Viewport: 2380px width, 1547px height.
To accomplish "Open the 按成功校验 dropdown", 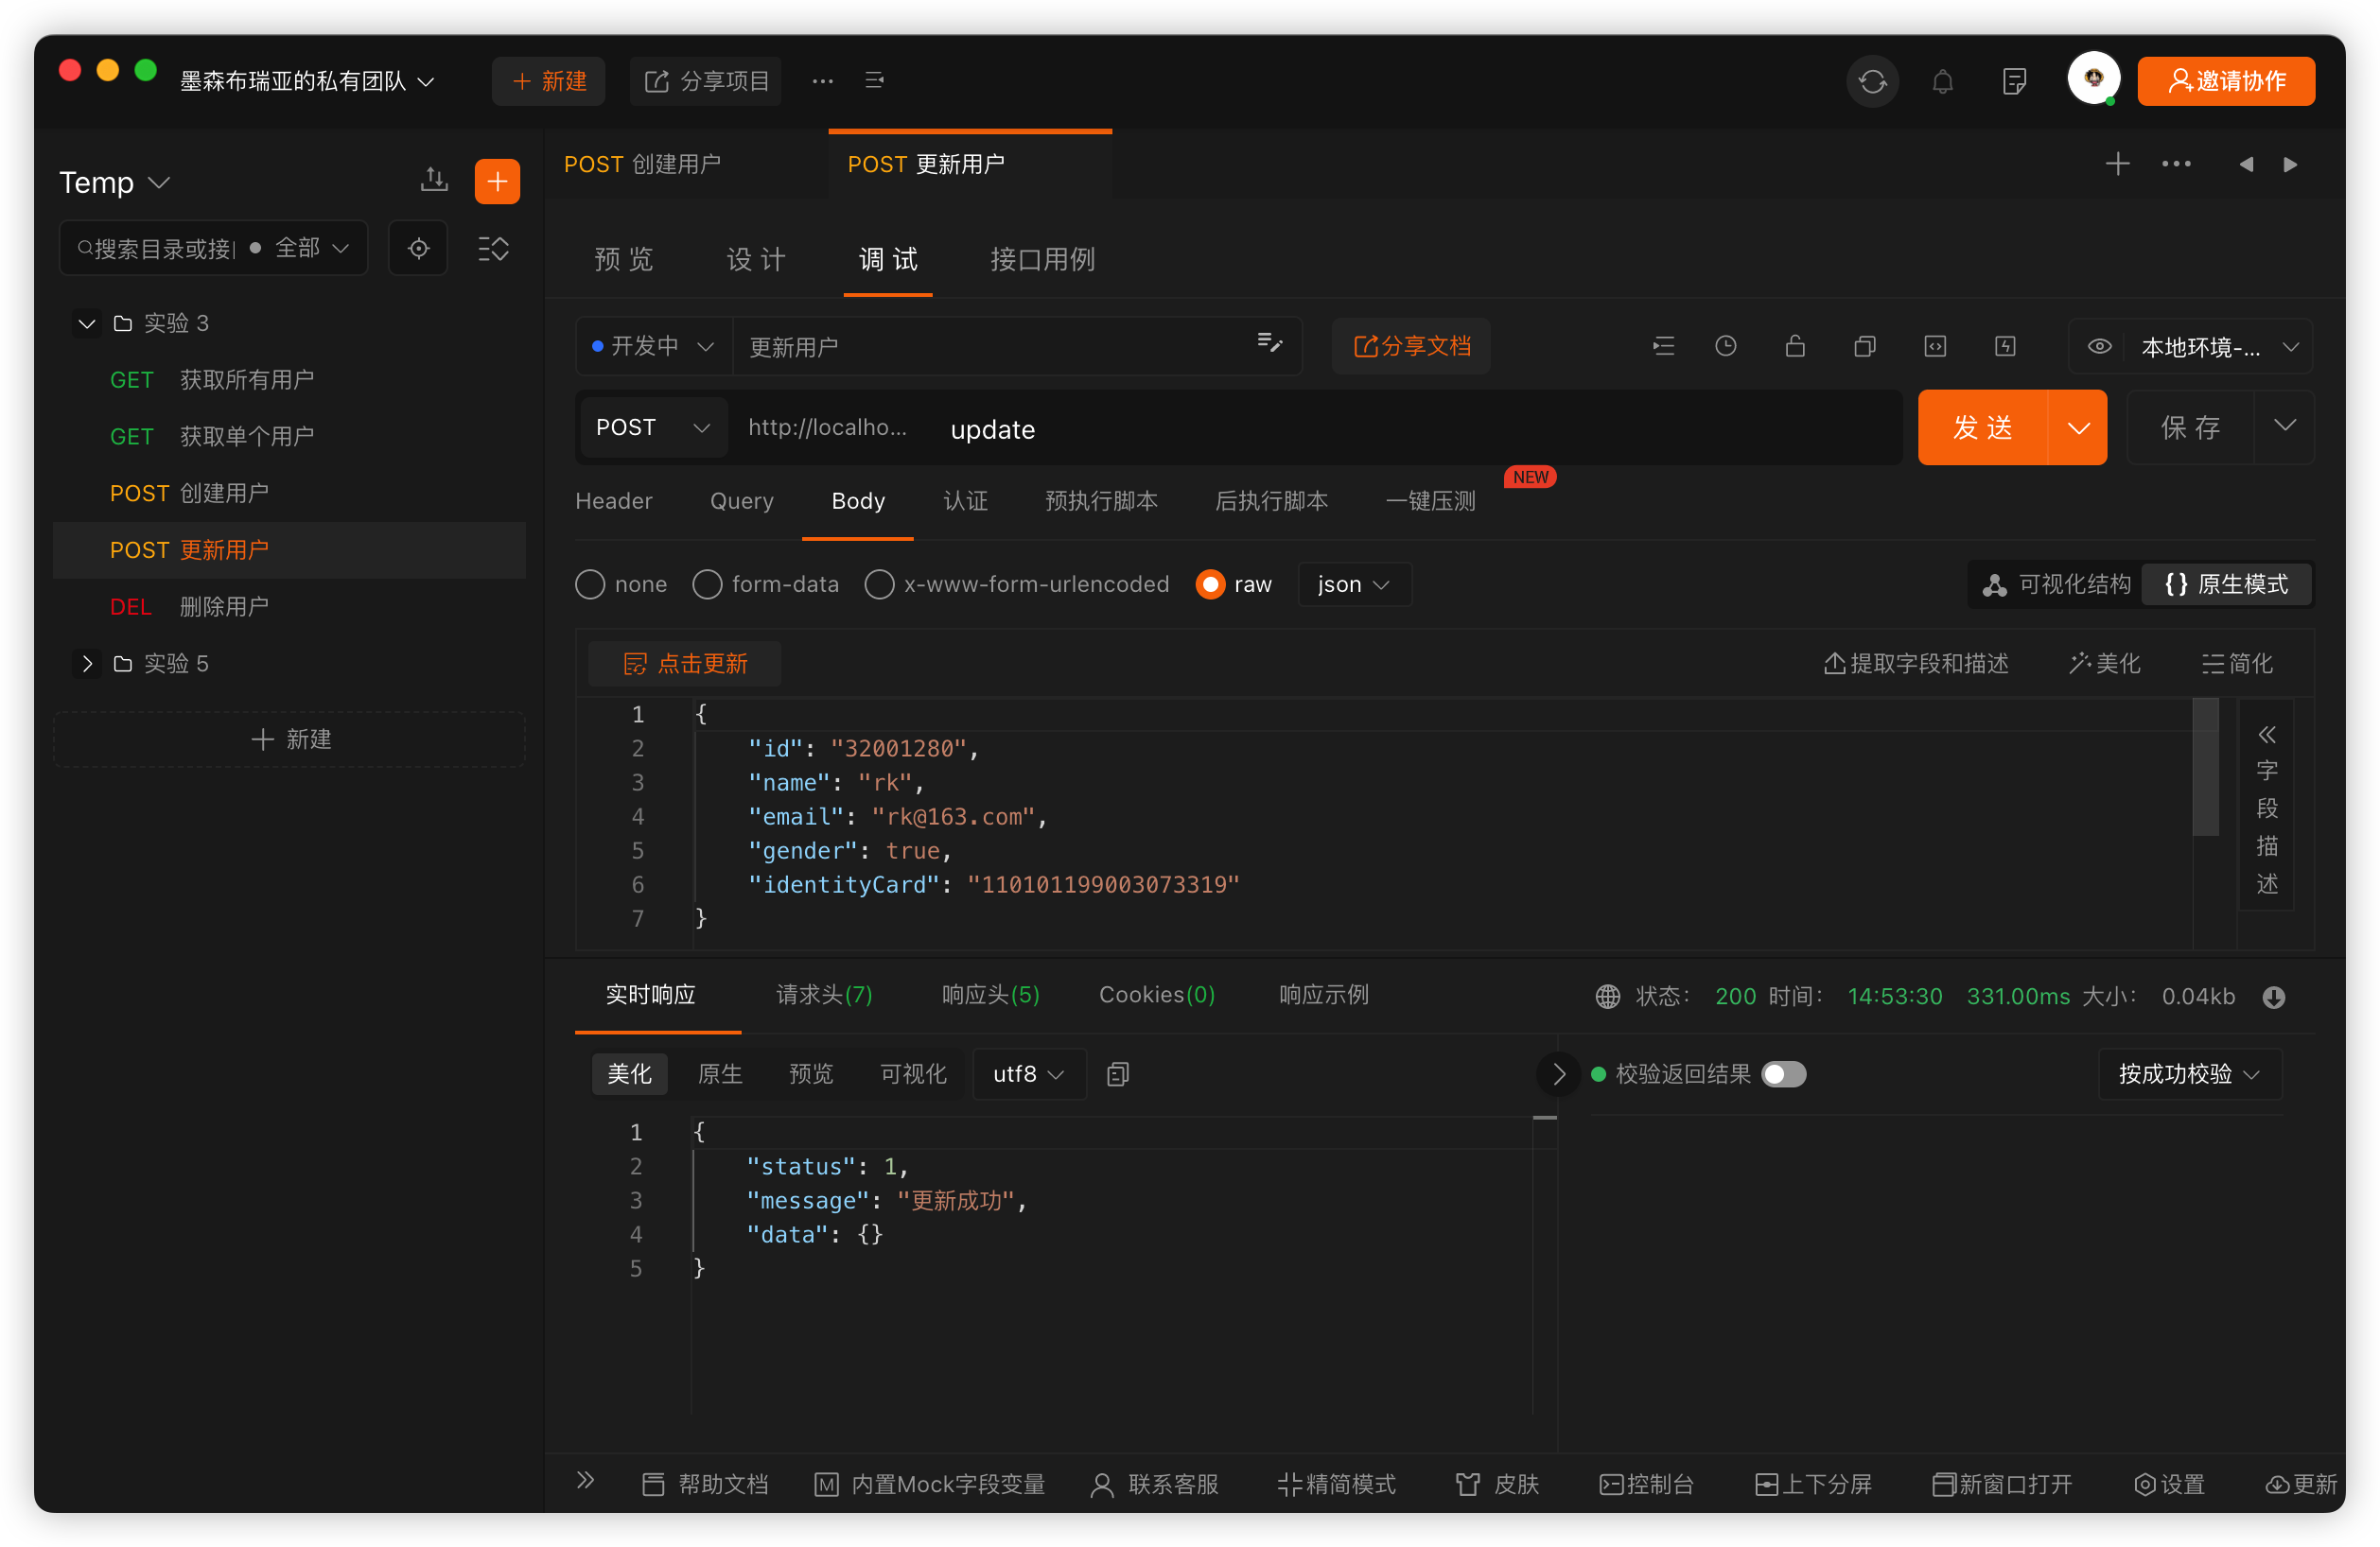I will click(x=2188, y=1074).
